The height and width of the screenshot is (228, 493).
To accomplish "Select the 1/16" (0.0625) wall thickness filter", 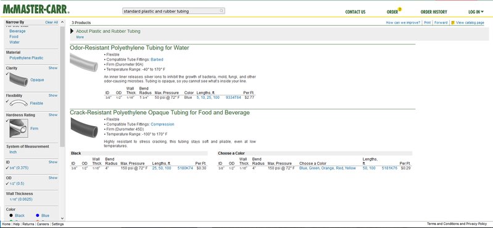I will tap(21, 200).
